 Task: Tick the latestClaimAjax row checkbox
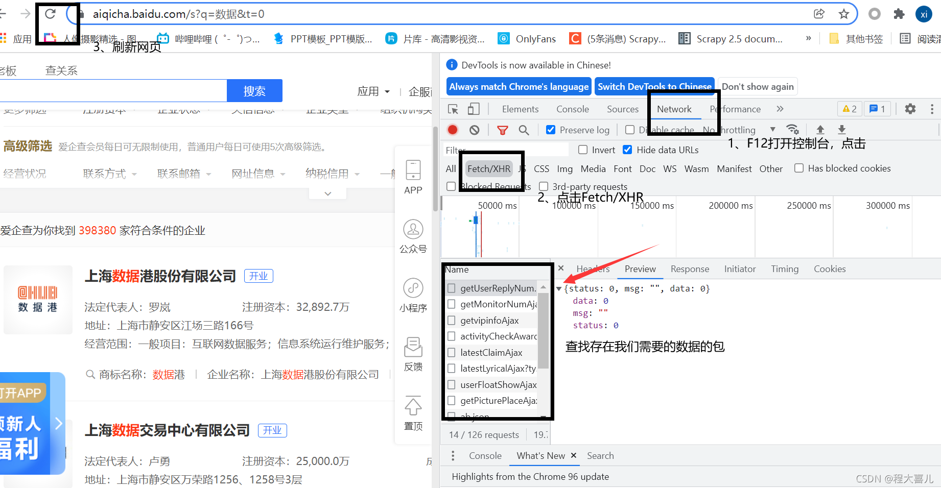tap(451, 352)
